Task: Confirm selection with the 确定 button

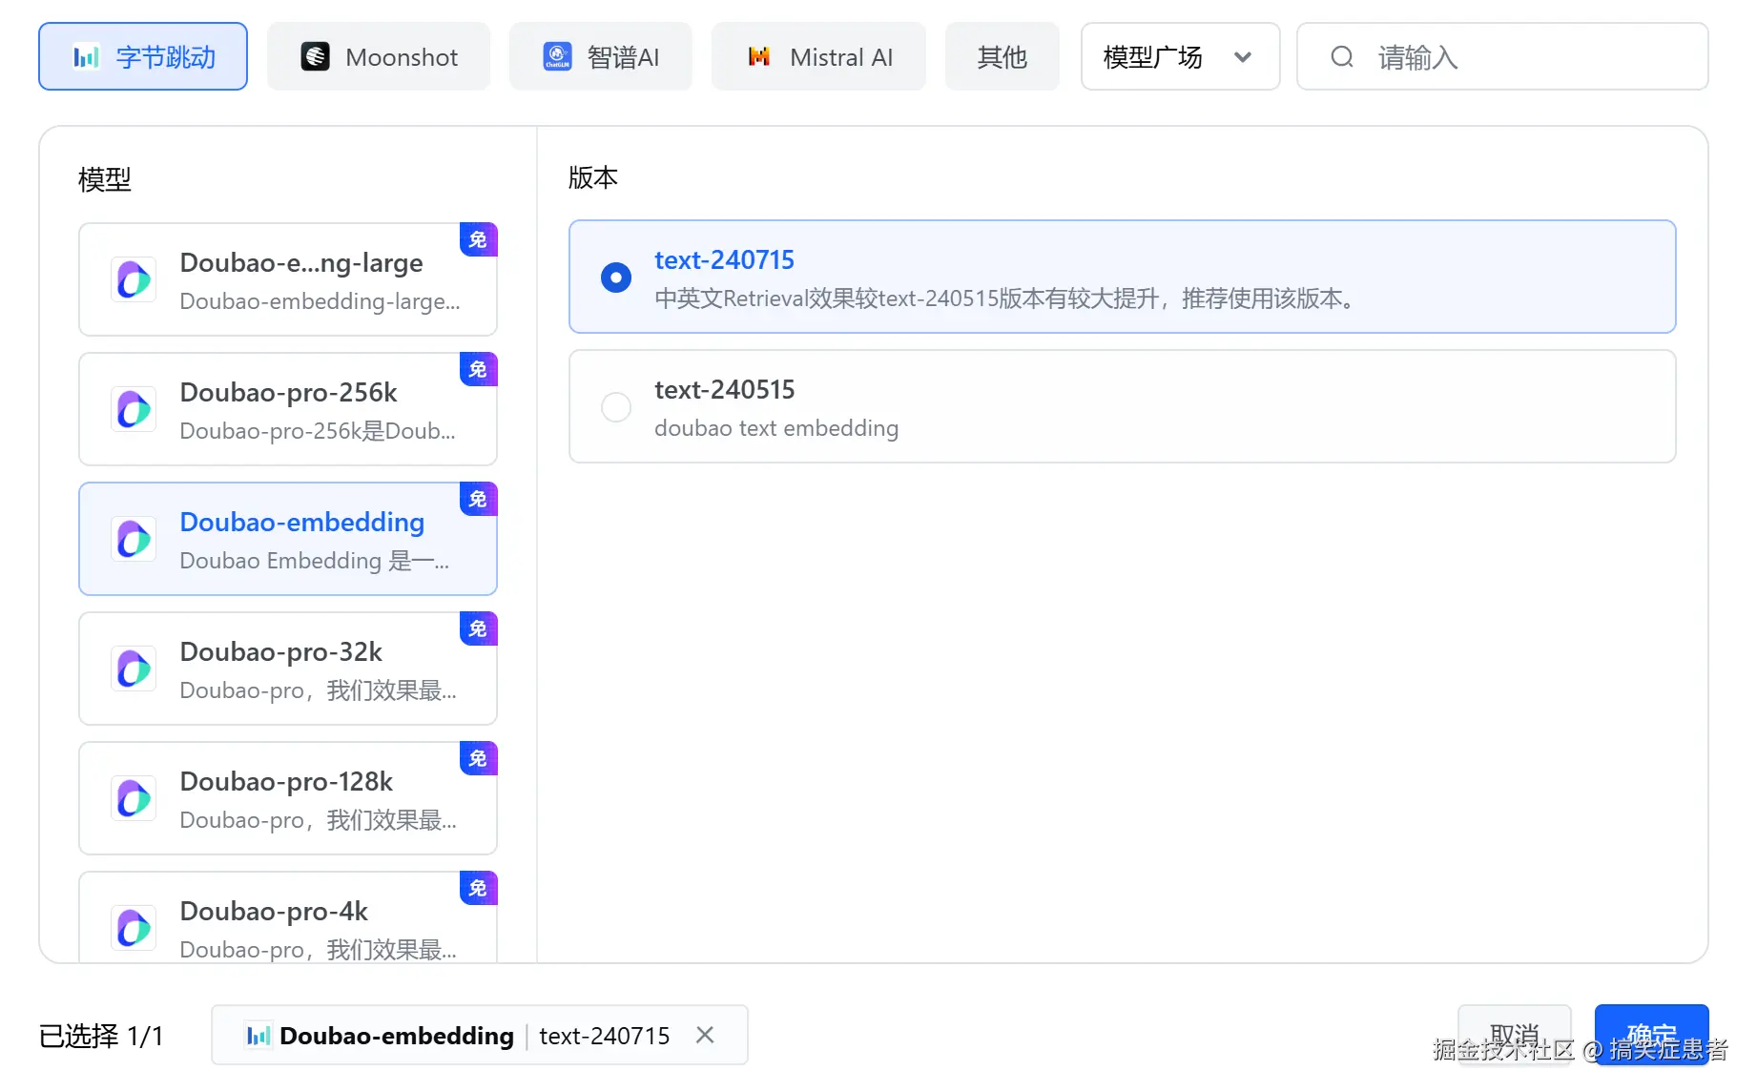Action: [1651, 1035]
